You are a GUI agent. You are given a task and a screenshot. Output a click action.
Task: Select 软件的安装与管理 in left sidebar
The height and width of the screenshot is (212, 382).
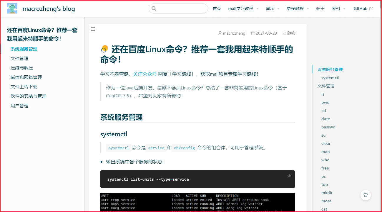click(29, 96)
